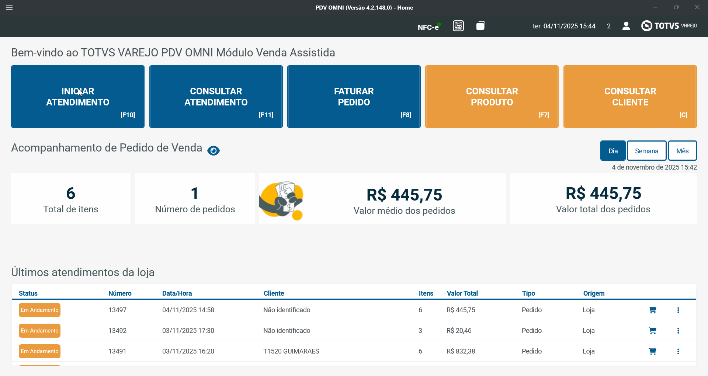Click the Valor total dos pedidos card
Image resolution: width=708 pixels, height=376 pixels.
(603, 199)
